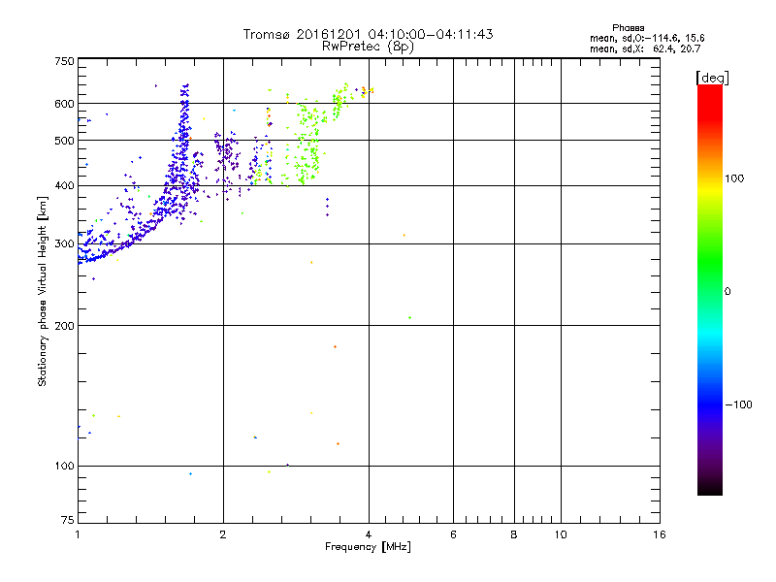Click the '[deg]' colorbar unit label
This screenshot has height=582, width=776.
pyautogui.click(x=712, y=78)
